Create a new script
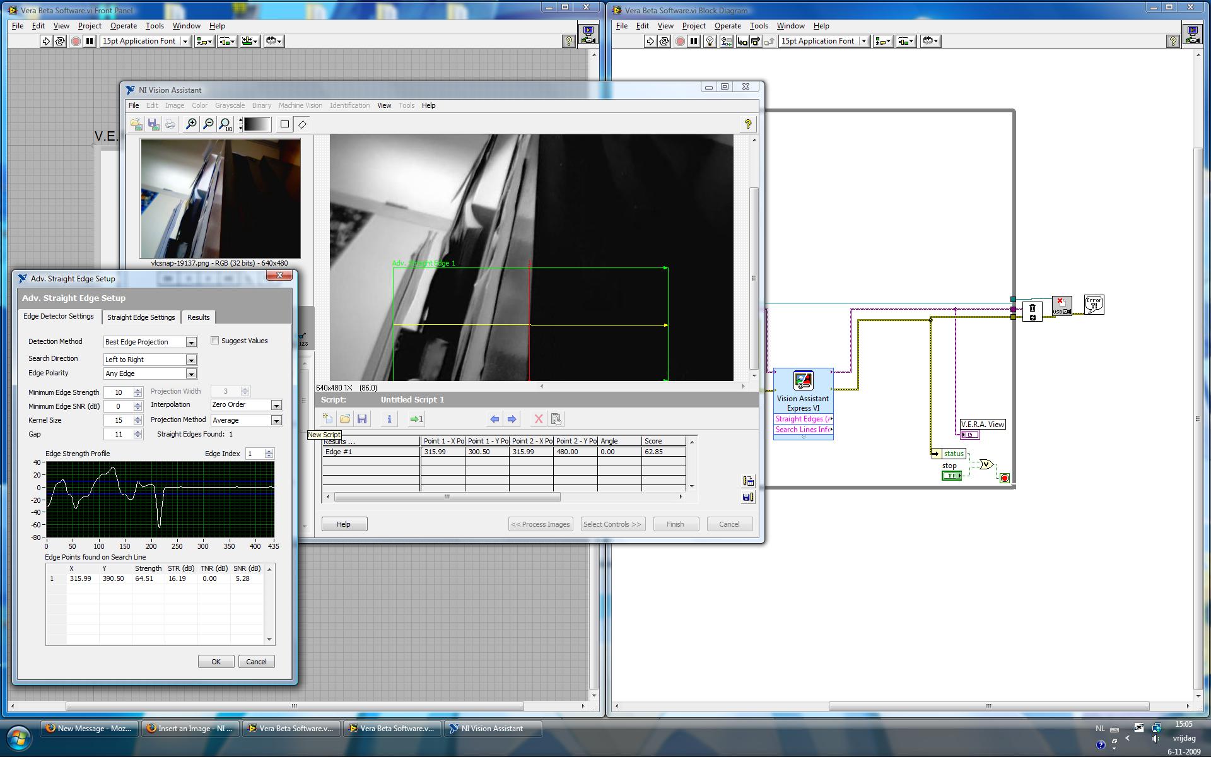The height and width of the screenshot is (757, 1211). point(328,419)
